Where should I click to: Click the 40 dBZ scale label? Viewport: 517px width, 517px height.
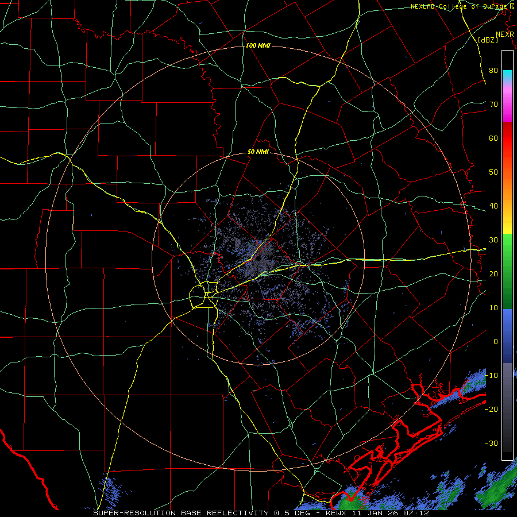[x=493, y=206]
